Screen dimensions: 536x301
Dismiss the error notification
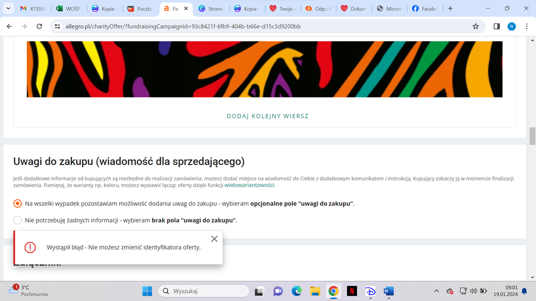pos(214,239)
